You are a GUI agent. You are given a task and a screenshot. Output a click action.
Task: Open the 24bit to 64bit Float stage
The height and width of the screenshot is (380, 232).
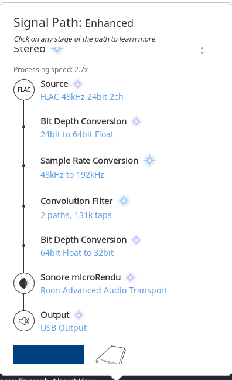pos(77,134)
